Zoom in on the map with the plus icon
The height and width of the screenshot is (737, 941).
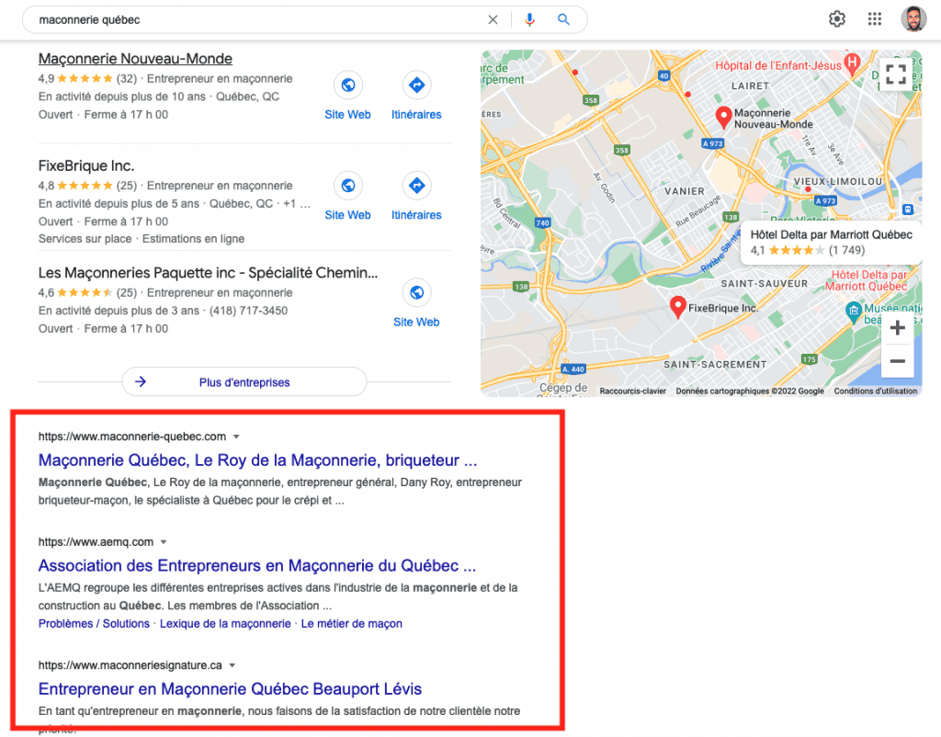897,327
